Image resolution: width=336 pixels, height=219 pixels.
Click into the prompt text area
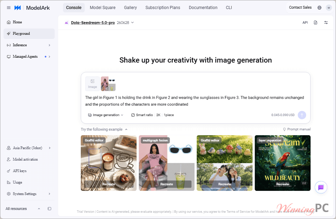tap(195, 101)
